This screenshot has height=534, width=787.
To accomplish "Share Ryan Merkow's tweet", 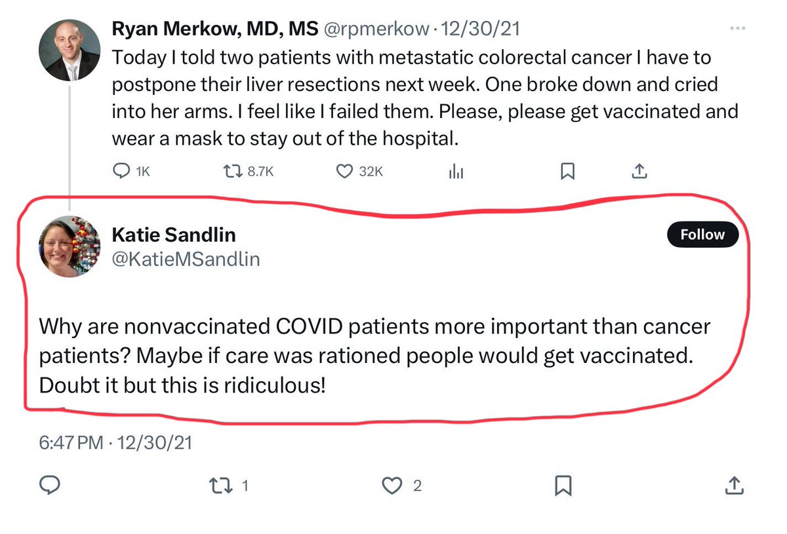I will [x=640, y=171].
